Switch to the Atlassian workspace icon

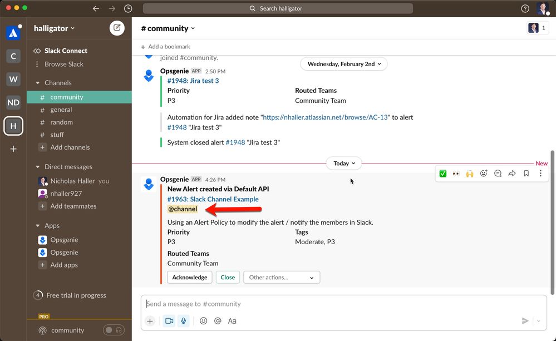pyautogui.click(x=13, y=33)
